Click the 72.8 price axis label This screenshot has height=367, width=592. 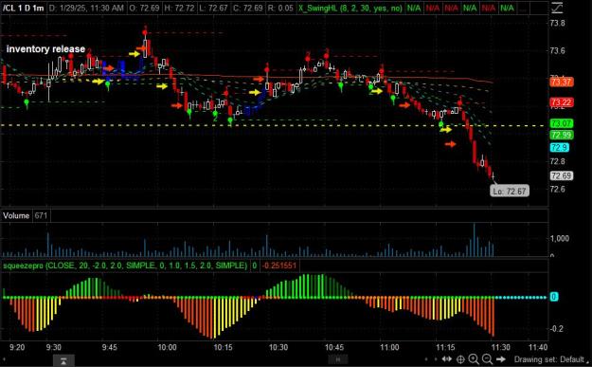[x=558, y=161]
